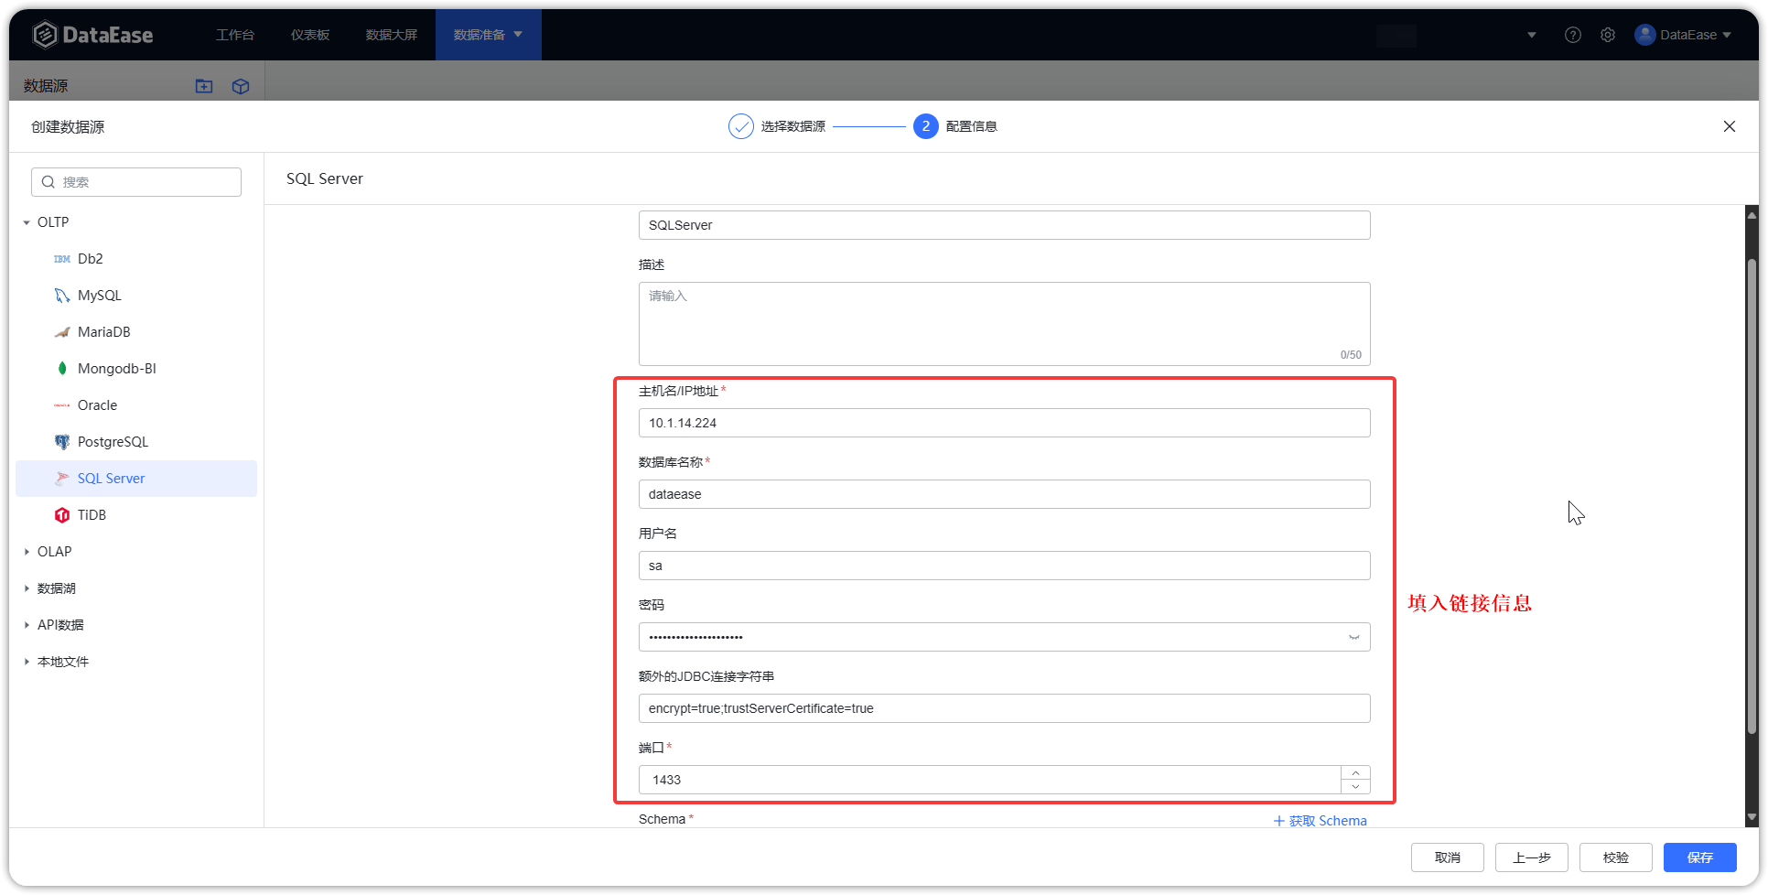This screenshot has width=1768, height=895.
Task: Click the new folder icon beside 数据源
Action: 203,85
